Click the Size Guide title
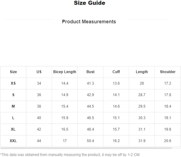181x157 pixels. [89, 3]
